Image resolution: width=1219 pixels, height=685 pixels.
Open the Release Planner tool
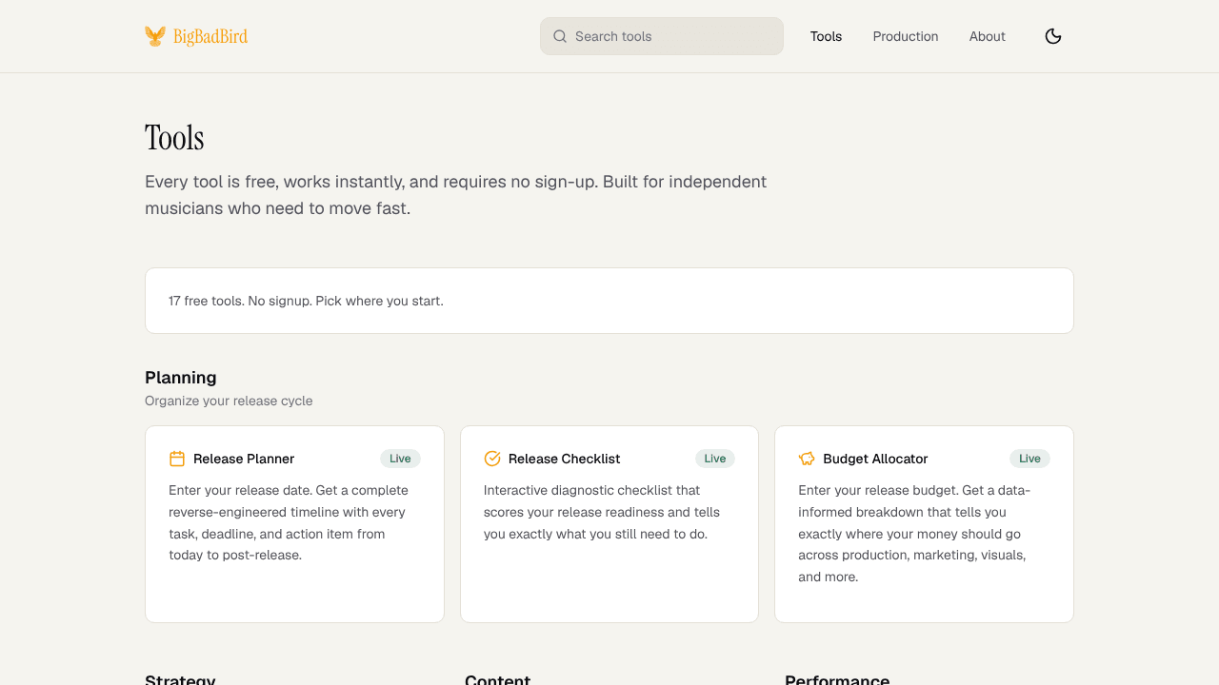(294, 524)
